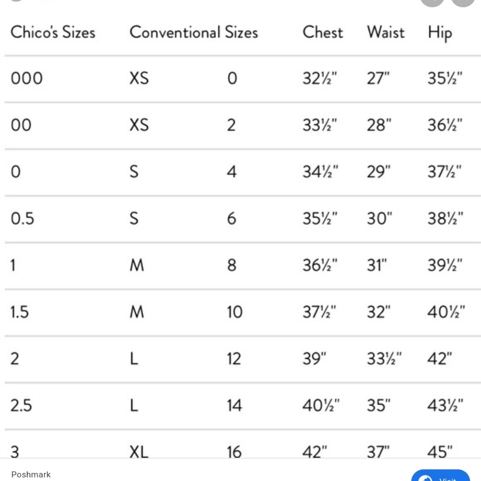Click the Chest column header

[x=322, y=32]
